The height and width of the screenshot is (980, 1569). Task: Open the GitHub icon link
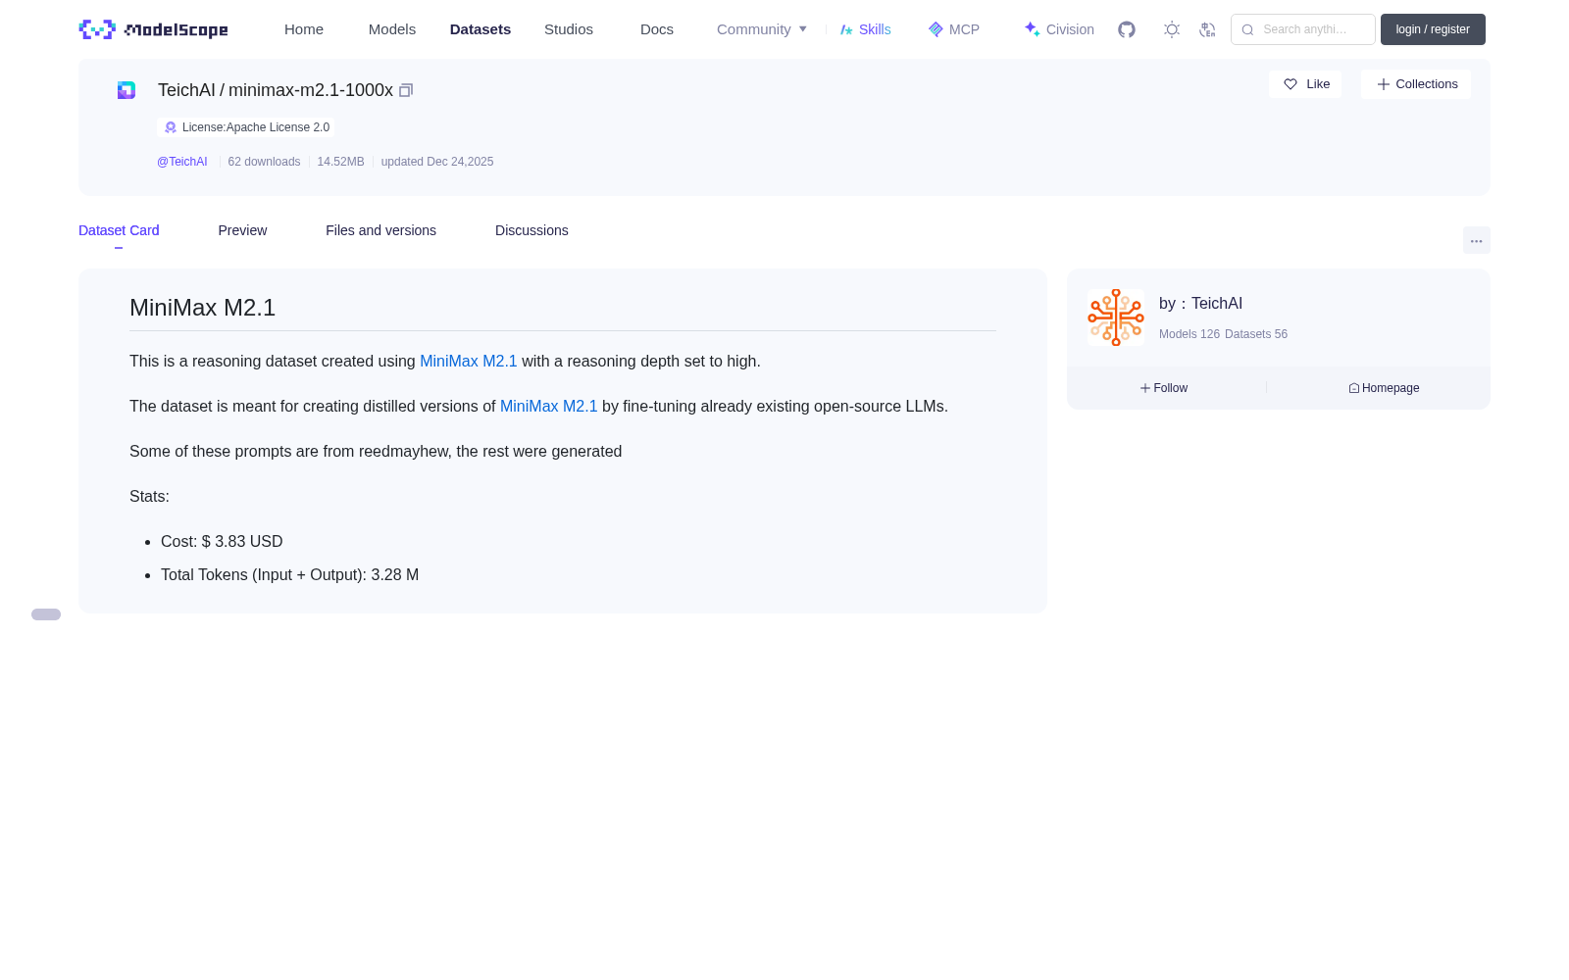pyautogui.click(x=1127, y=29)
